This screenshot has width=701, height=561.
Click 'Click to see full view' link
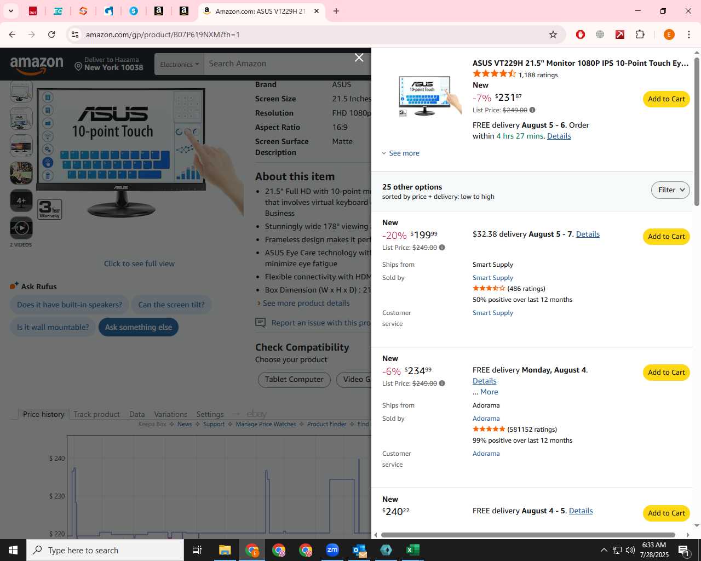tap(139, 264)
